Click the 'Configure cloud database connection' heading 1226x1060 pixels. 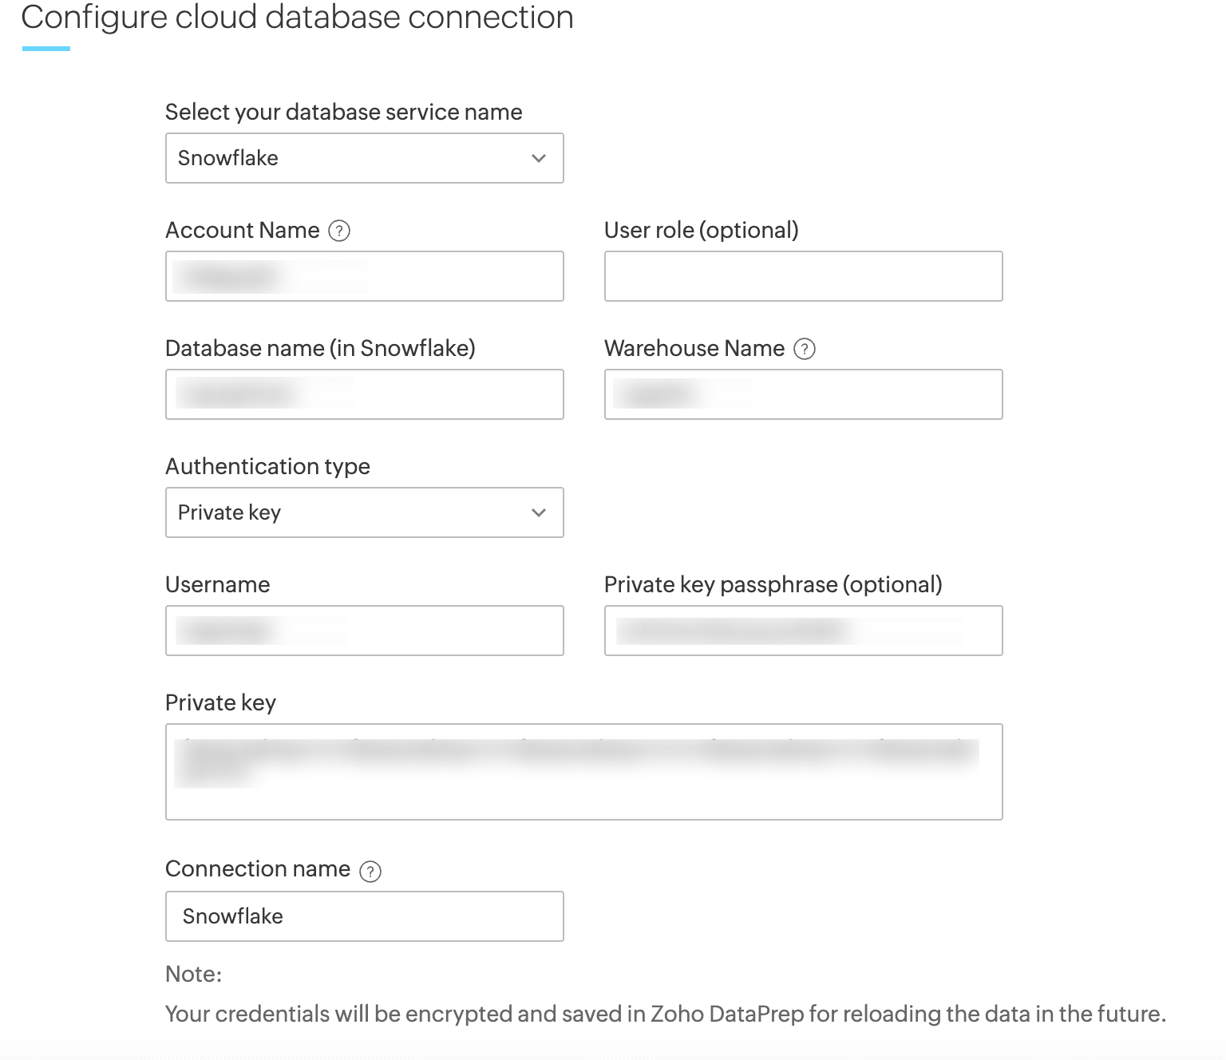click(297, 18)
